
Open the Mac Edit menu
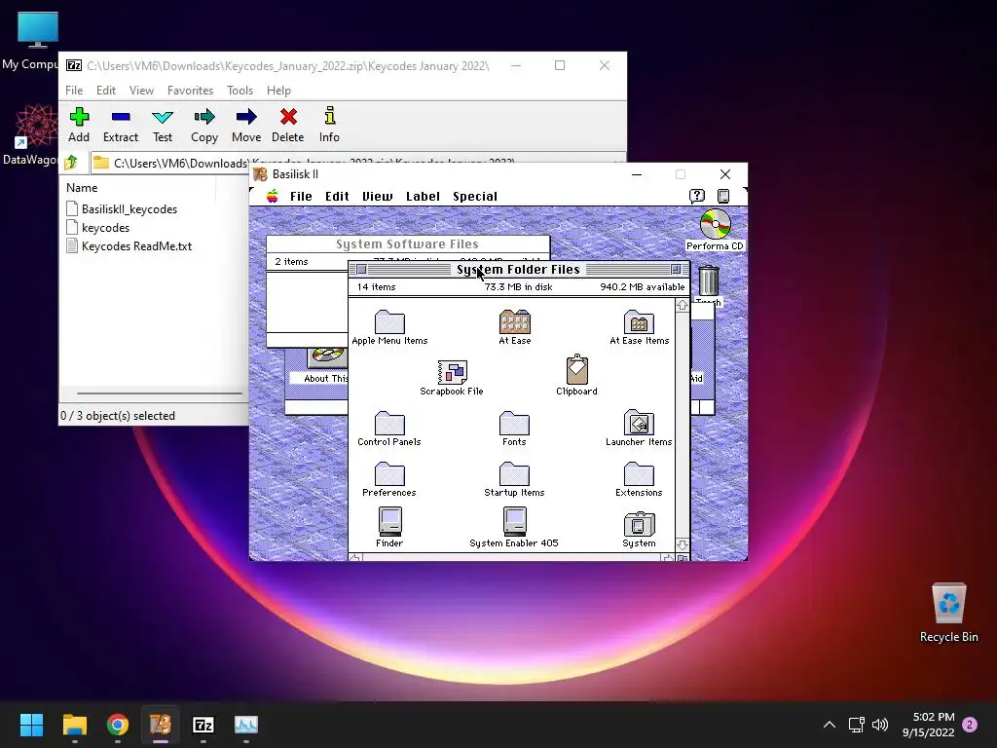(337, 196)
